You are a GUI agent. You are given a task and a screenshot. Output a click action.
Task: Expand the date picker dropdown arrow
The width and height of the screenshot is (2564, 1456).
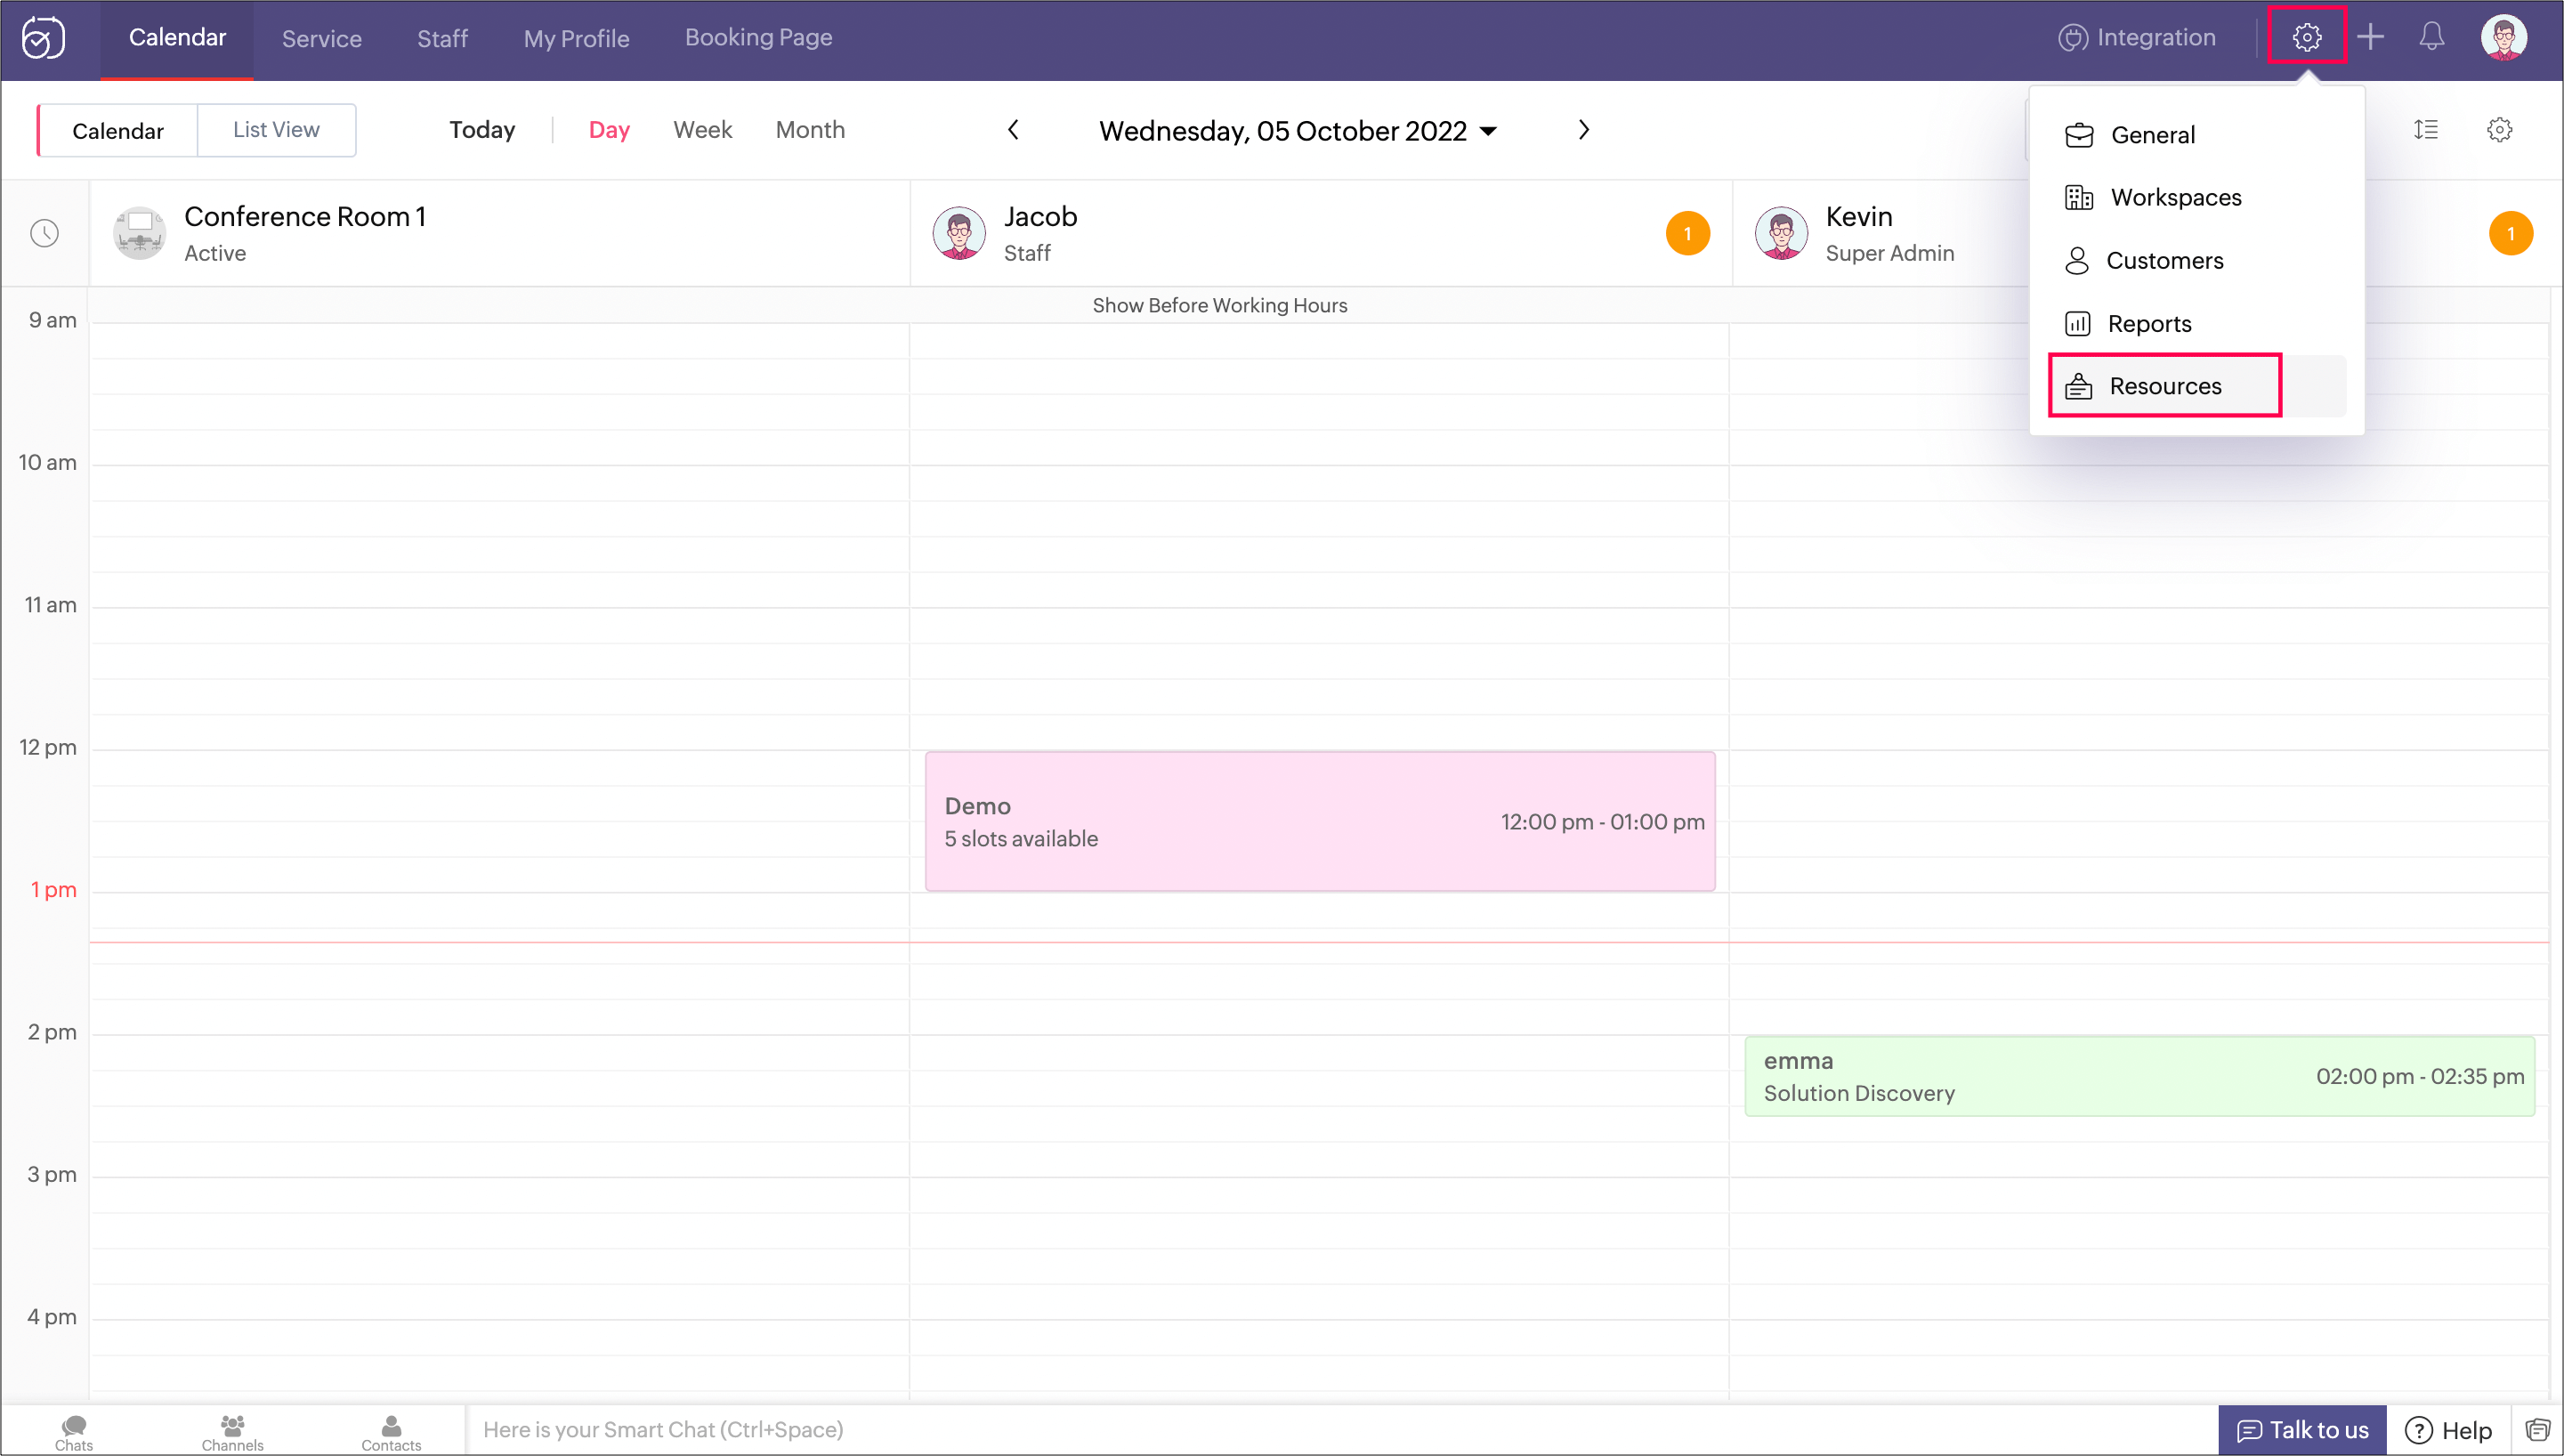(1488, 132)
